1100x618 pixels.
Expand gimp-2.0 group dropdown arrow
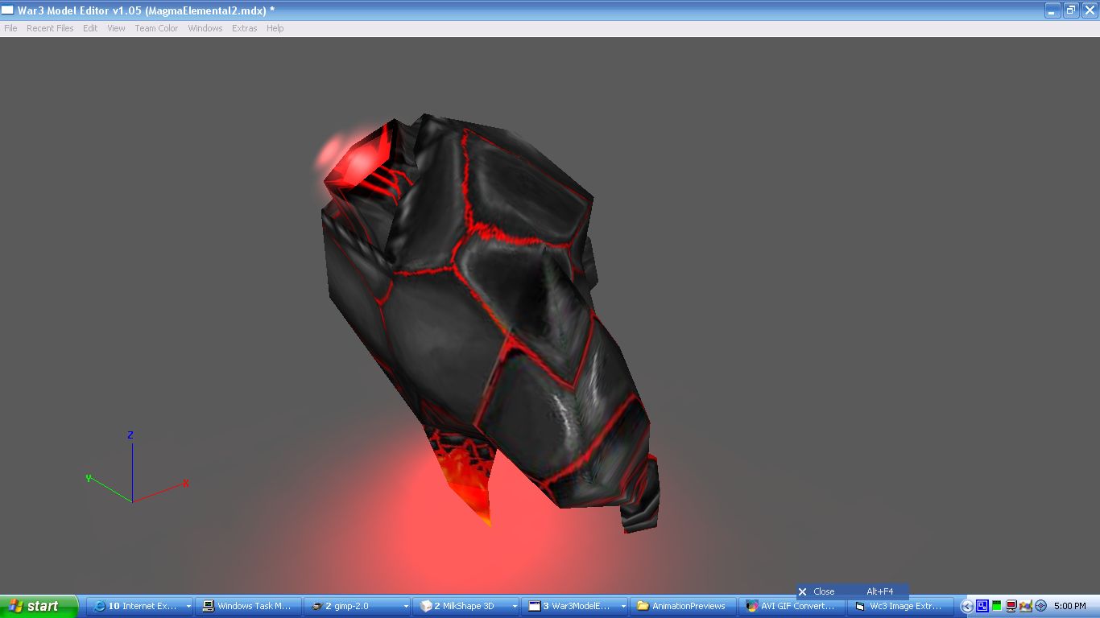click(x=406, y=607)
